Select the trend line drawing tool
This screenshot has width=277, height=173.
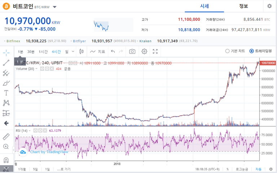6,63
